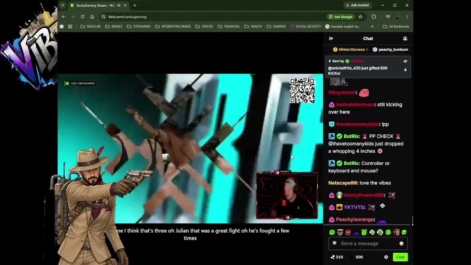Open the translate english to bookmark
The height and width of the screenshot is (265, 471).
coord(343,26)
